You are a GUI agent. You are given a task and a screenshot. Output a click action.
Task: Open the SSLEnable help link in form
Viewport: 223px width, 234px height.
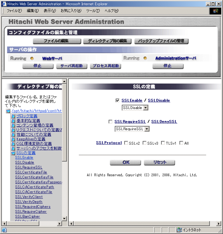point(132,100)
